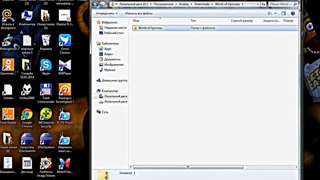320x180 pixels.
Task: Go back in Explorer navigation
Action: coord(95,4)
